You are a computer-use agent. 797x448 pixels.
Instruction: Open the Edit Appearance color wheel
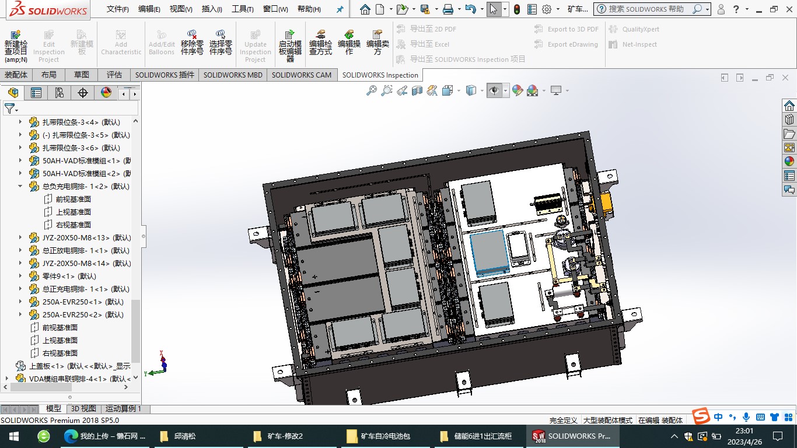click(x=517, y=90)
